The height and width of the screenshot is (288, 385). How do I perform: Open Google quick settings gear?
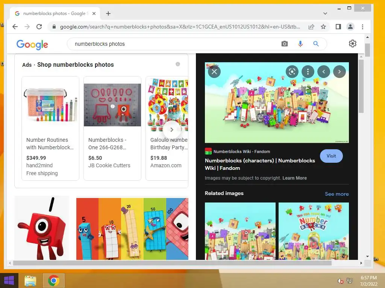point(353,43)
